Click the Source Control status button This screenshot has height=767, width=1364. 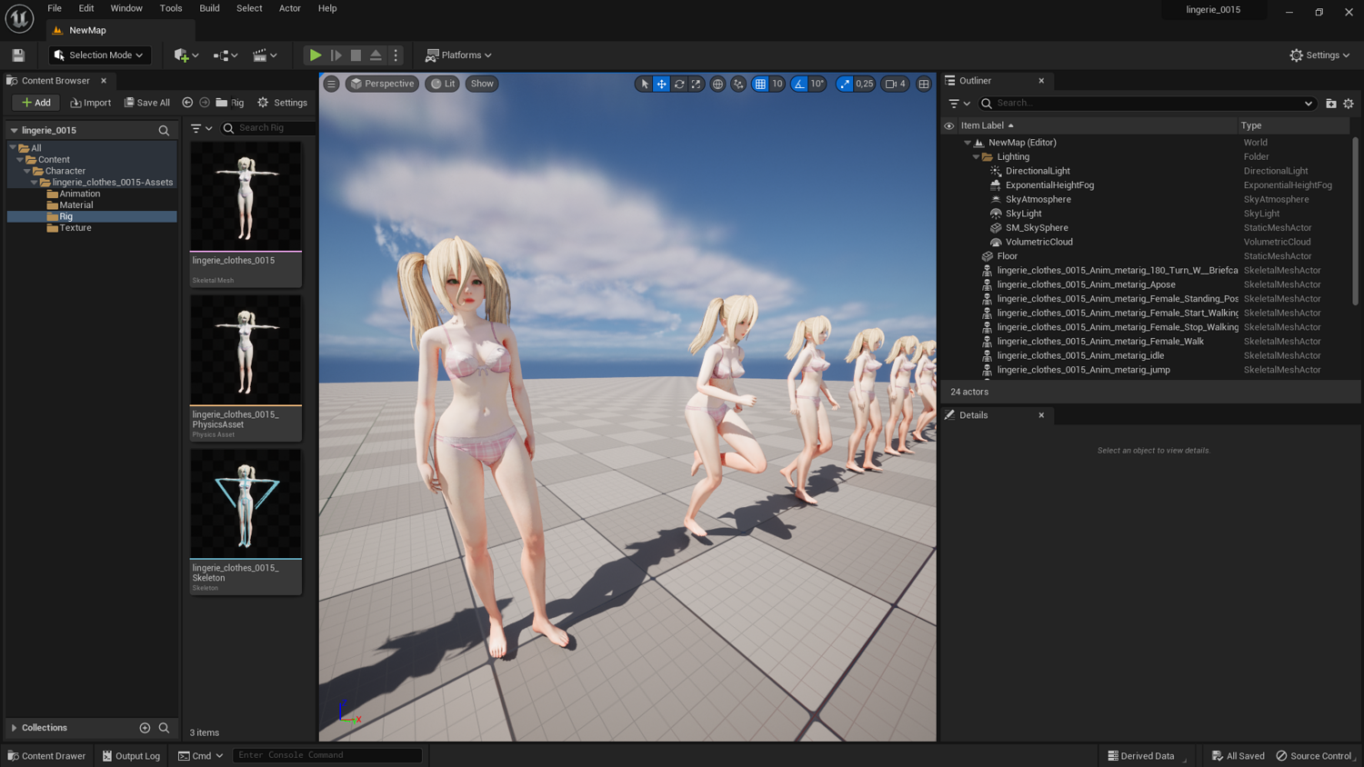tap(1315, 756)
